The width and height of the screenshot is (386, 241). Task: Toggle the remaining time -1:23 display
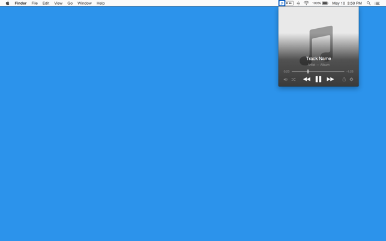click(350, 71)
